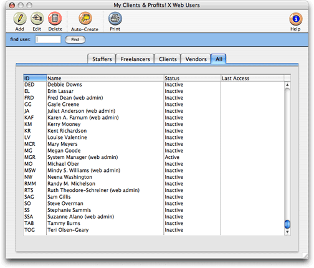Sort by the ID column header
Image resolution: width=314 pixels, height=268 pixels.
point(35,78)
